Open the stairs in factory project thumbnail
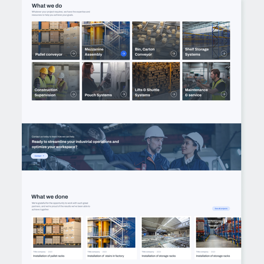This screenshot has height=264, width=264. point(111,232)
